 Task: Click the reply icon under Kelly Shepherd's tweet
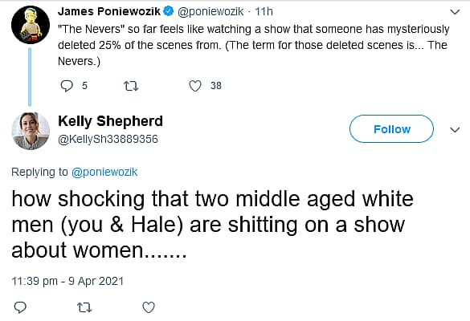click(x=20, y=307)
